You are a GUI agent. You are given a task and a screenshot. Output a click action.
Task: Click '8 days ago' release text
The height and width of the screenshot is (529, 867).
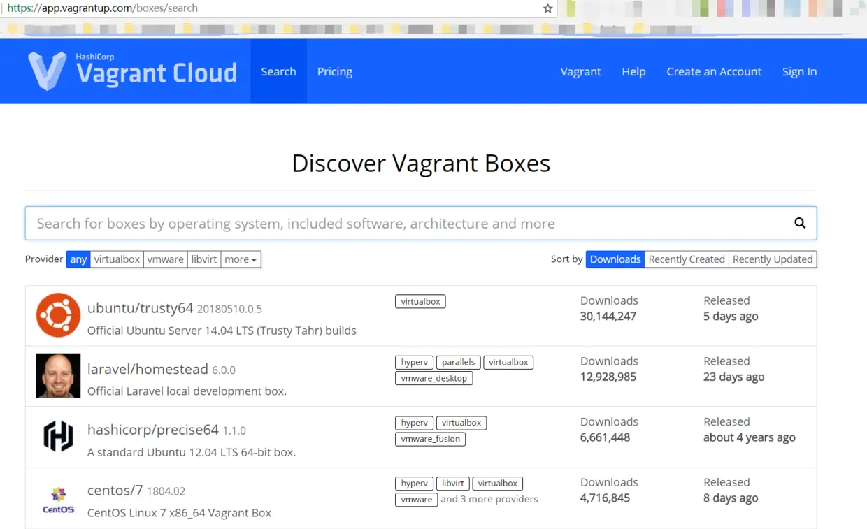pyautogui.click(x=731, y=499)
